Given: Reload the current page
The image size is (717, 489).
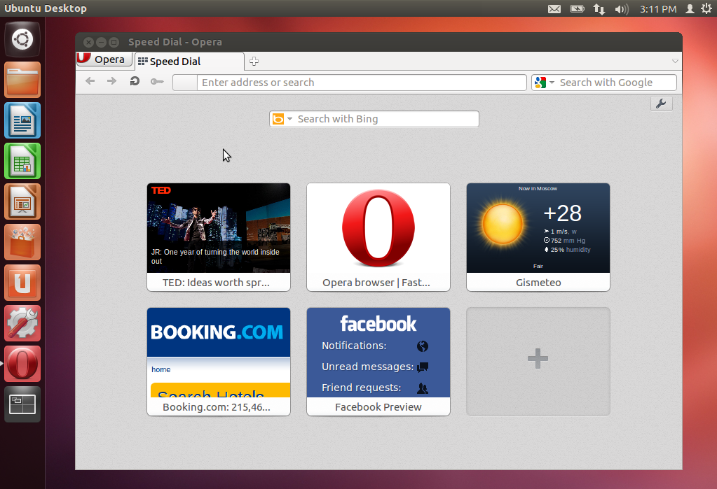Looking at the screenshot, I should coord(134,81).
